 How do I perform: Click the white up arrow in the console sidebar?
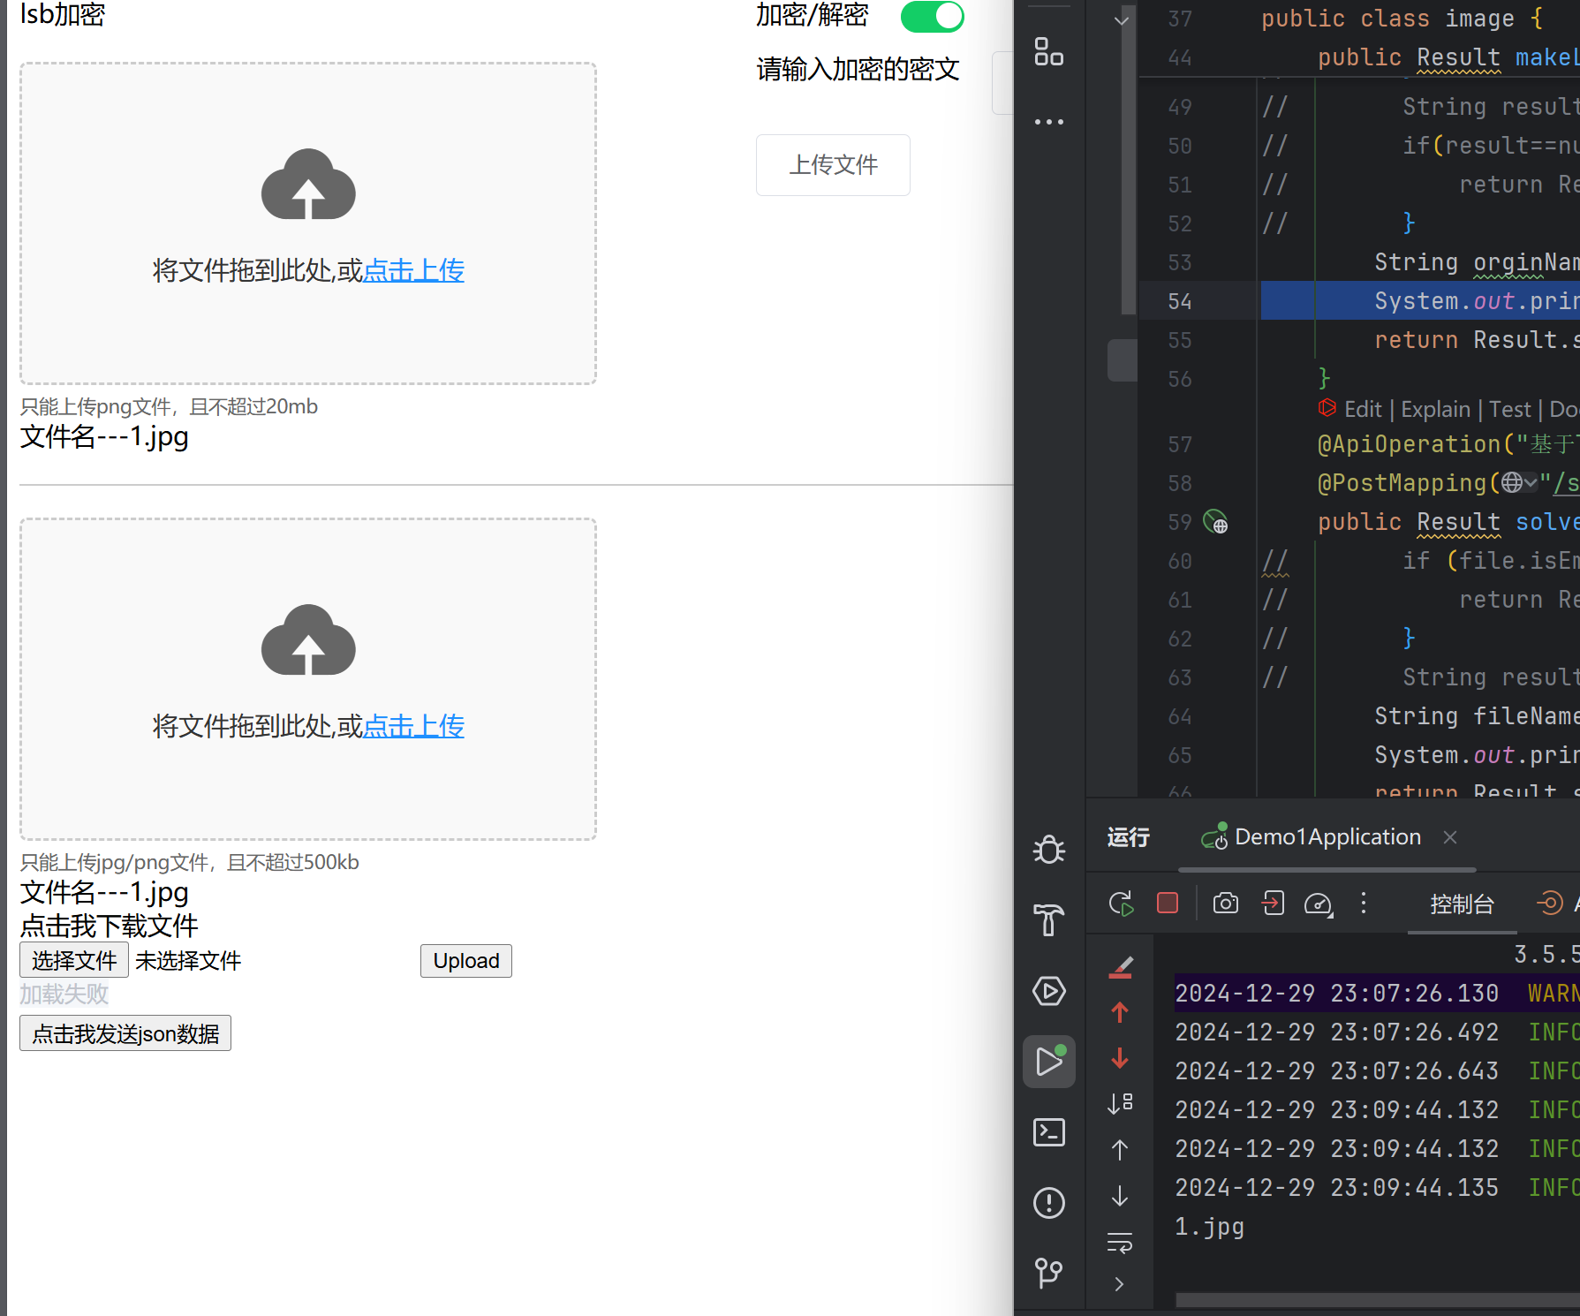click(1120, 1149)
